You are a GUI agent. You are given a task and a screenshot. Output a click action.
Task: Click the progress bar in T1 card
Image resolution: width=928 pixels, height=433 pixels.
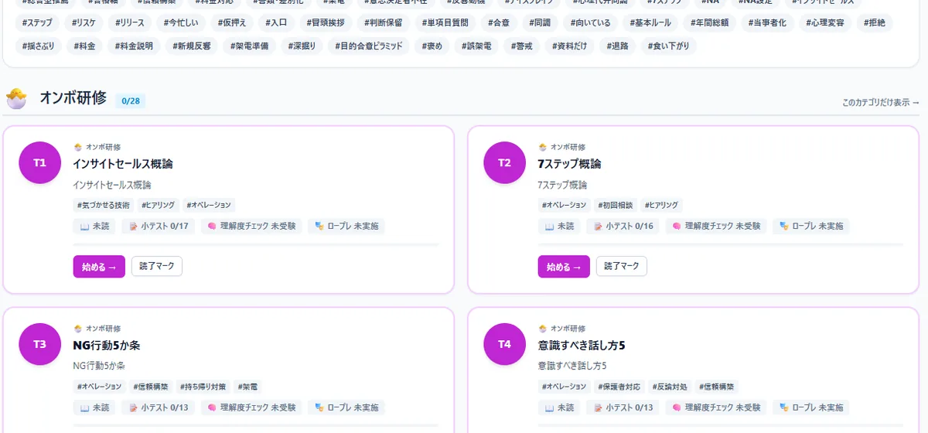256,244
